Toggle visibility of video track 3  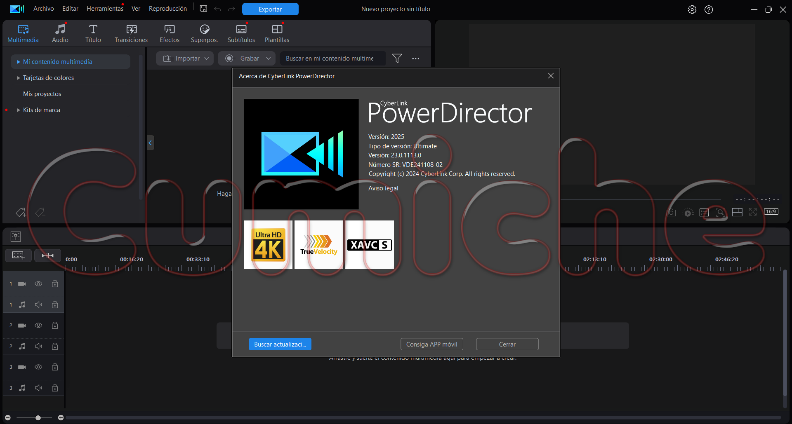coord(38,367)
